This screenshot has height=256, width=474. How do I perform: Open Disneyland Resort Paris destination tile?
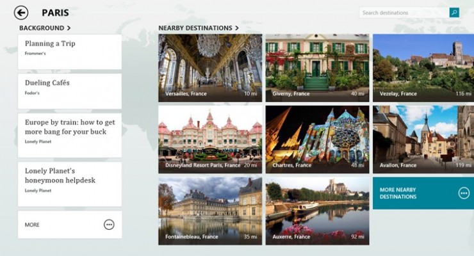pyautogui.click(x=209, y=140)
